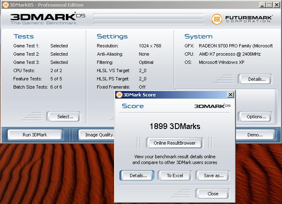
Task: Click the OS 'Microsoft Windows XP' text
Action: tap(221, 62)
